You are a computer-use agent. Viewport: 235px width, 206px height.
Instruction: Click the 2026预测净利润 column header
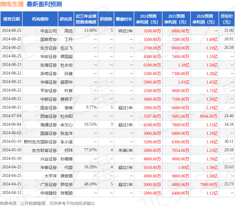pos(205,19)
